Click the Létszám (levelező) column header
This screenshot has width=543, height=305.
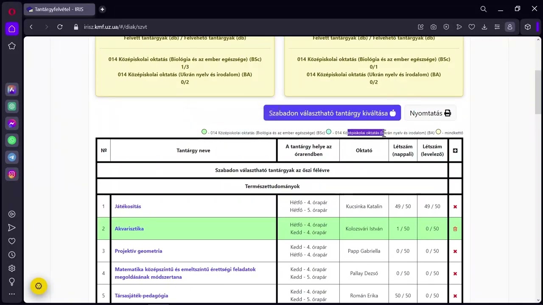coord(432,150)
